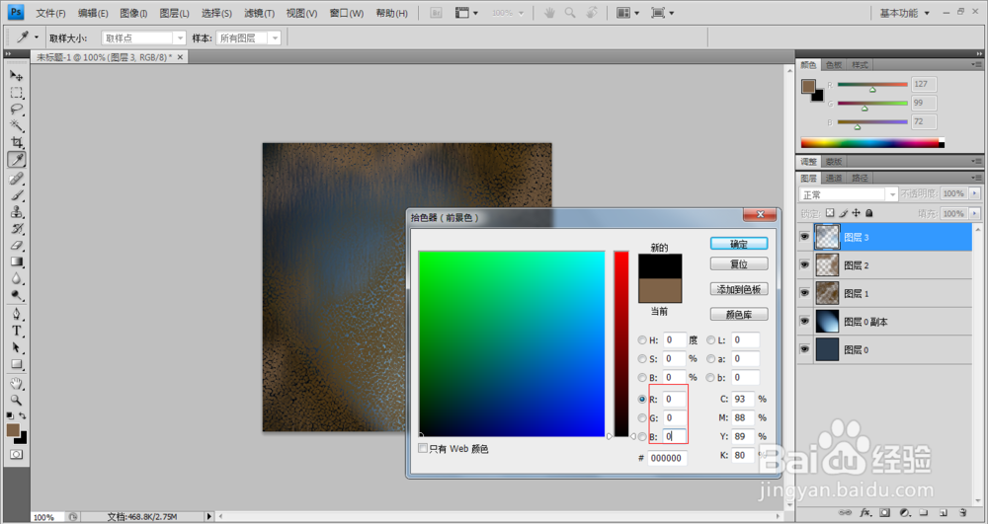Viewport: 988px width, 524px height.
Task: Select the Brush tool
Action: pyautogui.click(x=17, y=195)
